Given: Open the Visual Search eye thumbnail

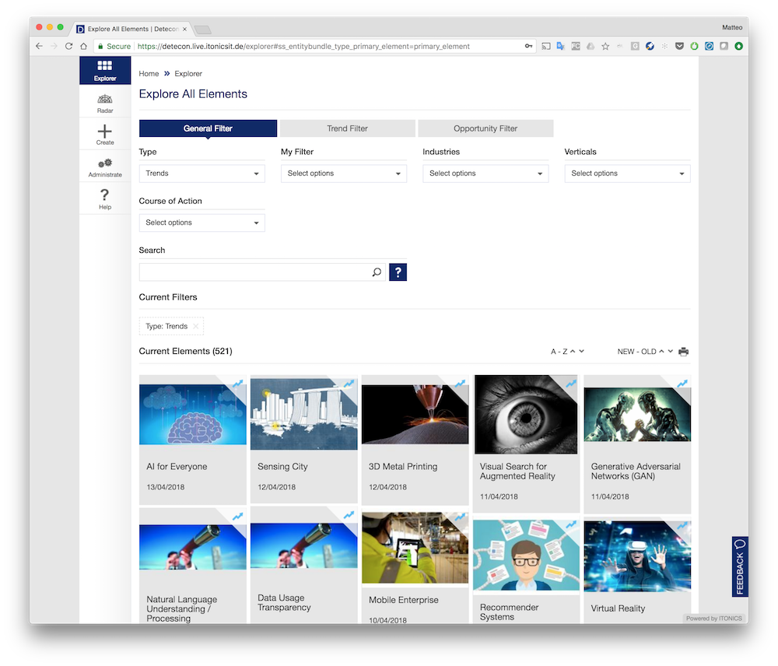Looking at the screenshot, I should tap(526, 415).
